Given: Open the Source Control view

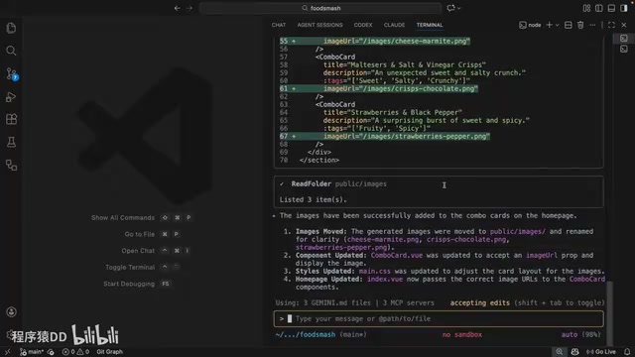Looking at the screenshot, I should 11,73.
